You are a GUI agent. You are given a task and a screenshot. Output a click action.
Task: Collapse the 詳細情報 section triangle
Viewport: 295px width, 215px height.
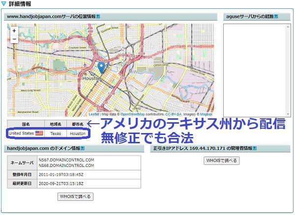3,4
